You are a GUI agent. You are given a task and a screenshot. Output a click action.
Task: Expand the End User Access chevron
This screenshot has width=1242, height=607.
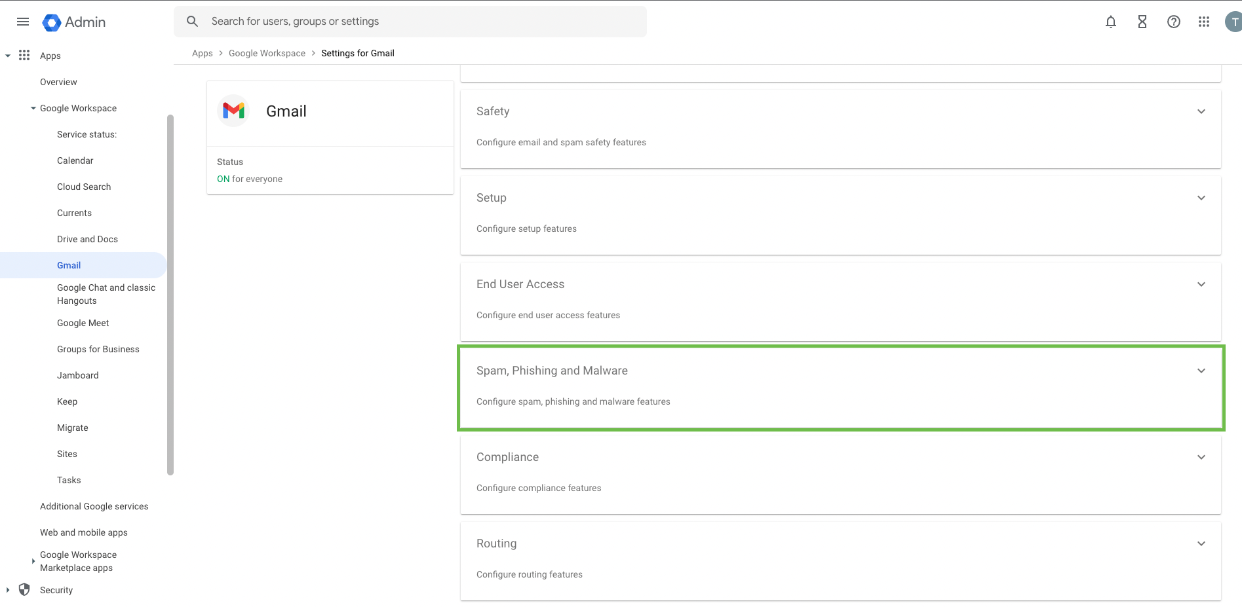point(1201,284)
